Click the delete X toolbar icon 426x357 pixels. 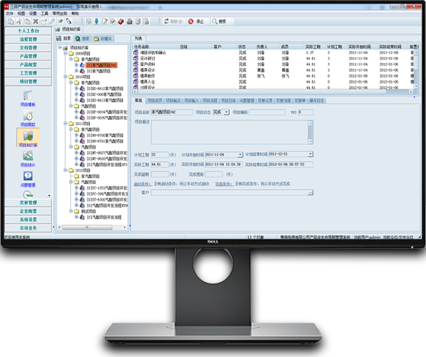pos(35,21)
